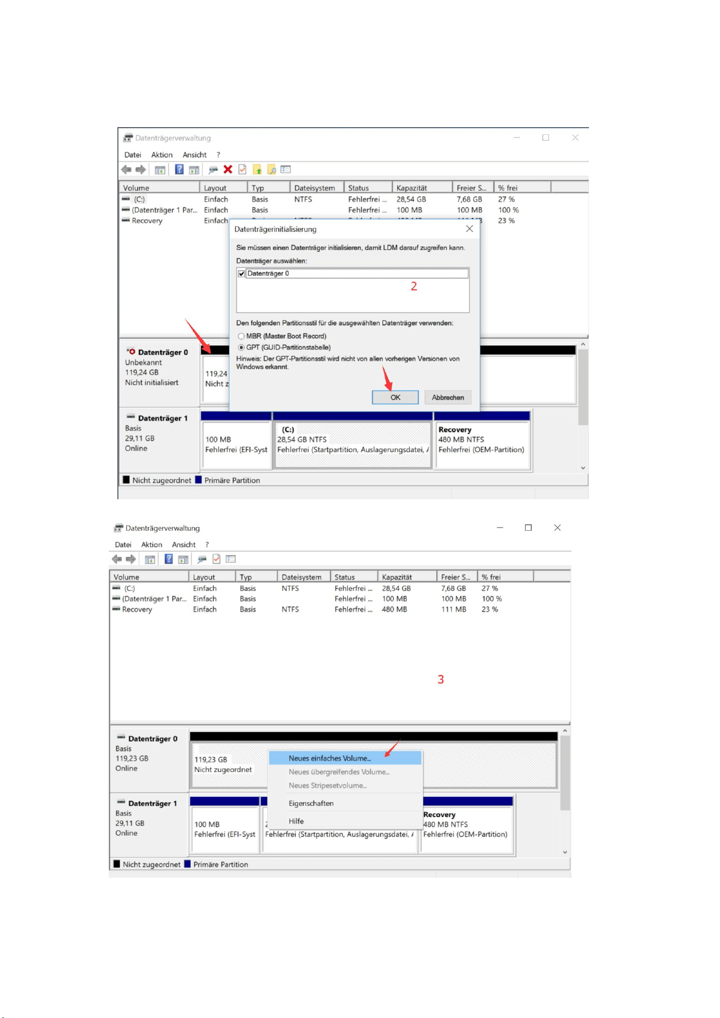This screenshot has width=720, height=1018.
Task: Click checklist settings icon in upper toolbar
Action: click(286, 169)
